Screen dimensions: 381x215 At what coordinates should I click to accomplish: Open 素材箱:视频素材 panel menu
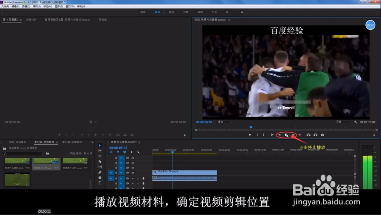[x=57, y=142]
